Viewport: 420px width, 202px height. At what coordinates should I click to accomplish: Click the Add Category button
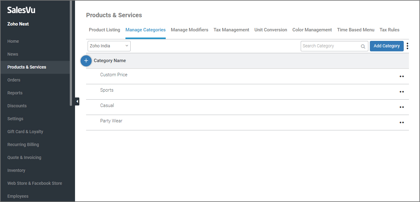point(386,46)
